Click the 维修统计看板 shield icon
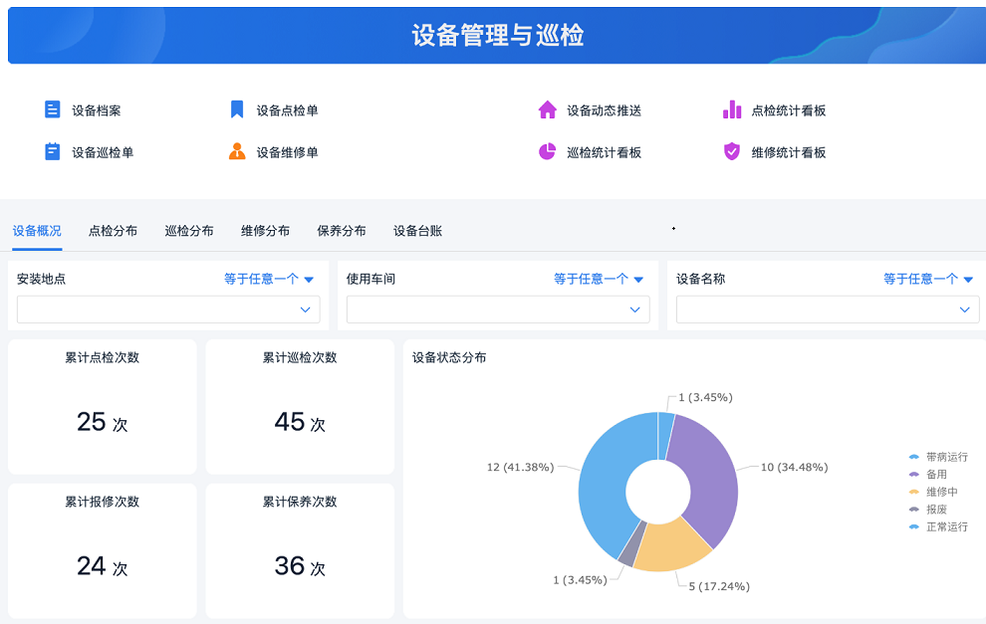This screenshot has height=624, width=986. pos(732,151)
